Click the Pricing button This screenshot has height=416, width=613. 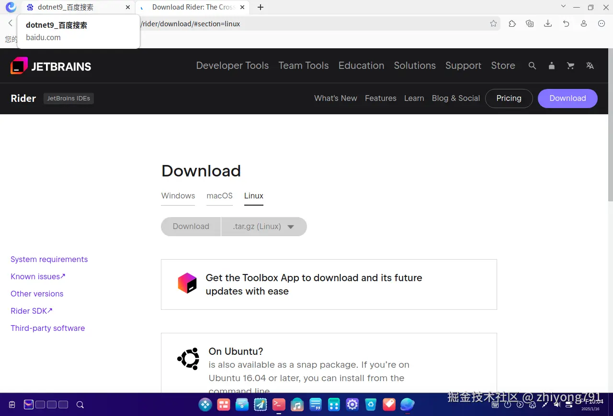tap(509, 99)
